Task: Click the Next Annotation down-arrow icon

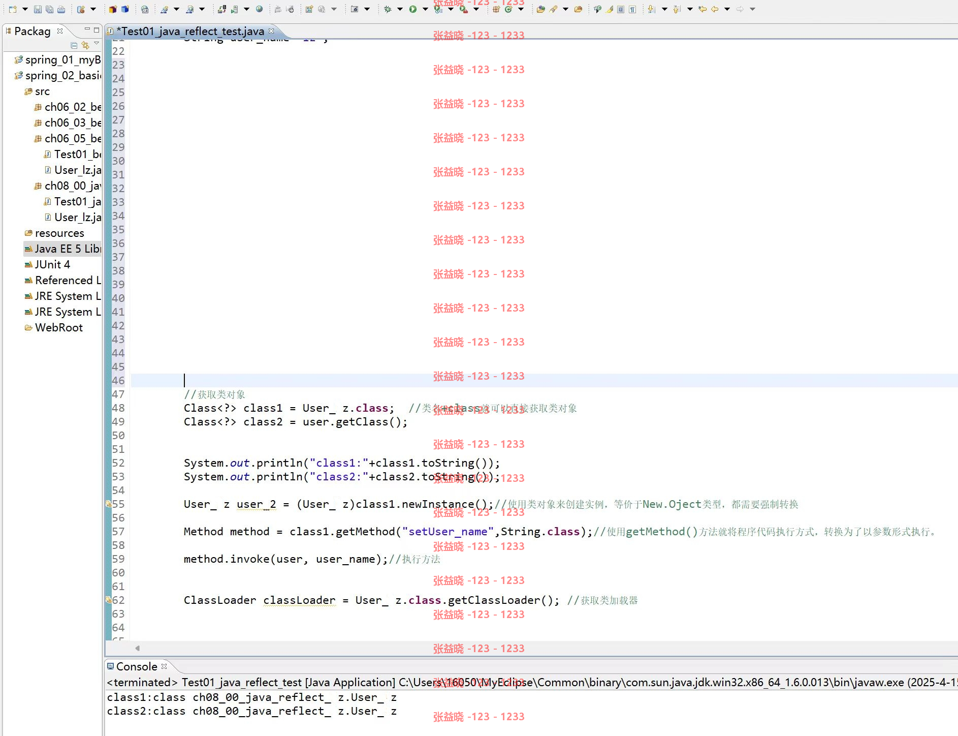Action: click(652, 9)
